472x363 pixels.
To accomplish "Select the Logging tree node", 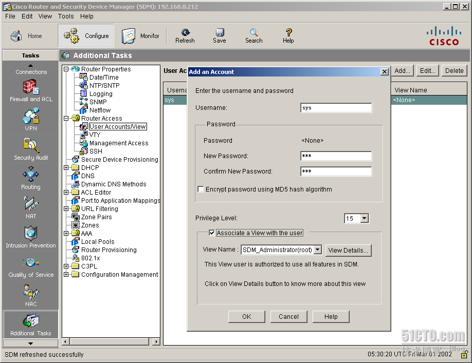I will tap(101, 94).
